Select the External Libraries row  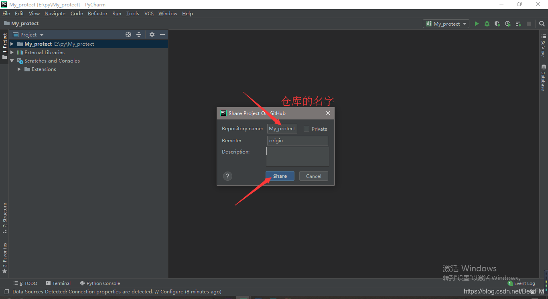click(88, 53)
